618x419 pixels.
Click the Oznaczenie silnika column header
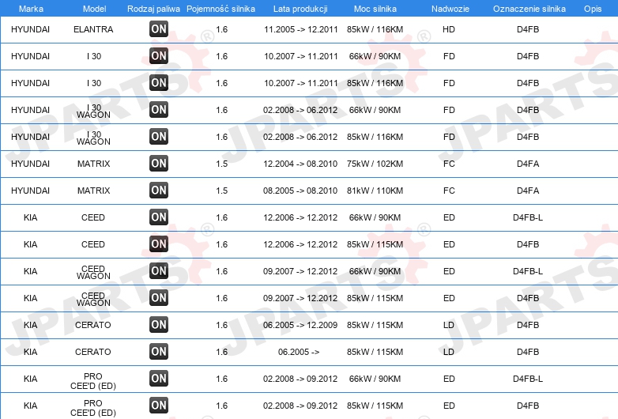pos(529,9)
